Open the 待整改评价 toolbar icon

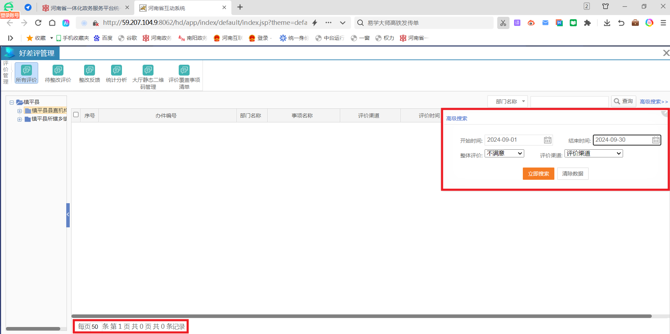pos(58,73)
